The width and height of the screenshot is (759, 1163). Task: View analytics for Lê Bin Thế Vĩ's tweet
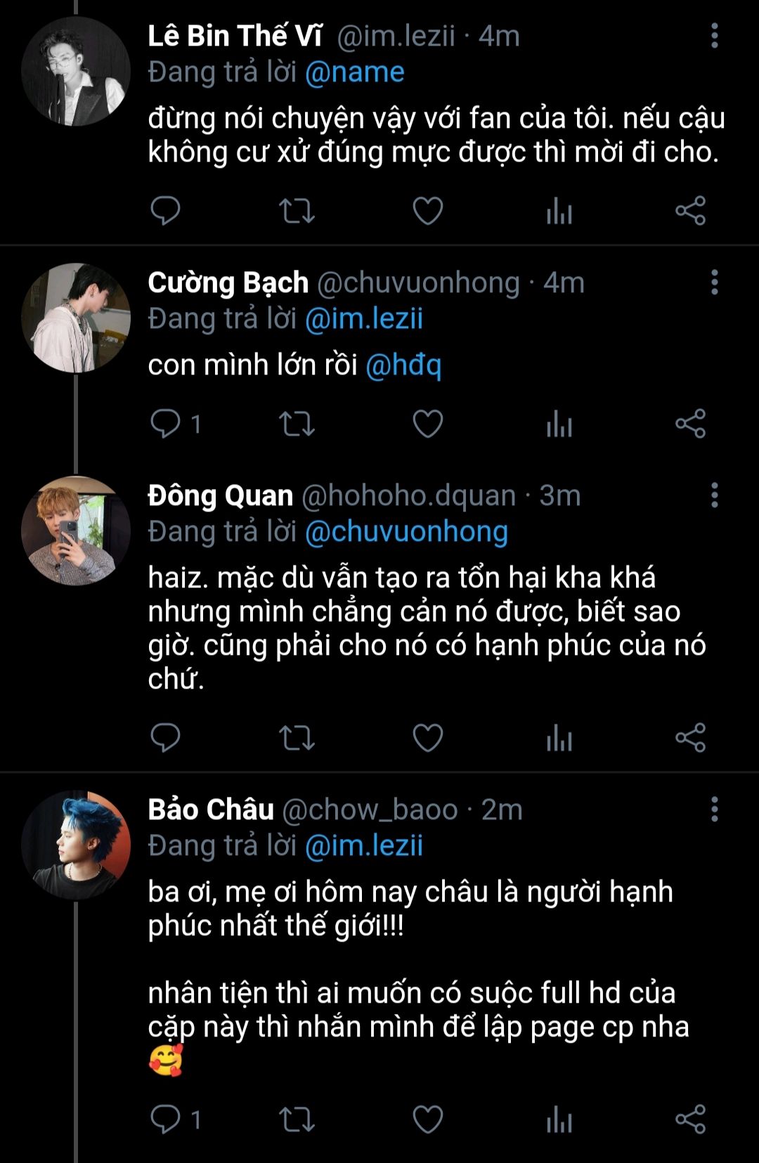click(559, 210)
